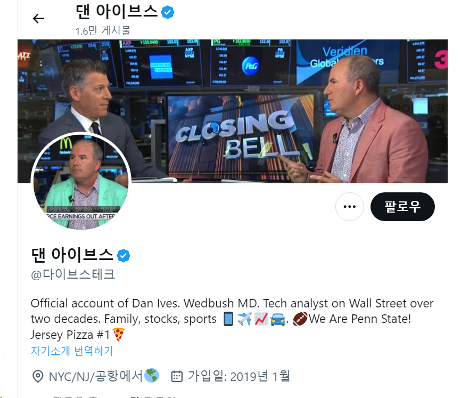The height and width of the screenshot is (398, 461).
Task: Open the three-dot more options menu
Action: pos(350,207)
